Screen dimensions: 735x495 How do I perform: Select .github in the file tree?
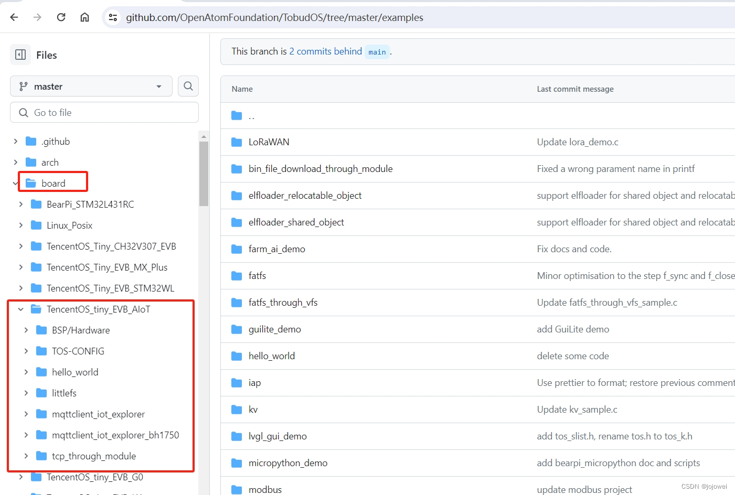coord(56,141)
